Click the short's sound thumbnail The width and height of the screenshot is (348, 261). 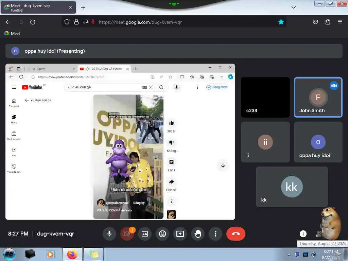tap(171, 214)
